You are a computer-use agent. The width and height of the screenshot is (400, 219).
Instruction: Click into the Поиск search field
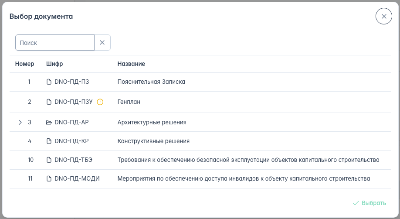pyautogui.click(x=55, y=43)
